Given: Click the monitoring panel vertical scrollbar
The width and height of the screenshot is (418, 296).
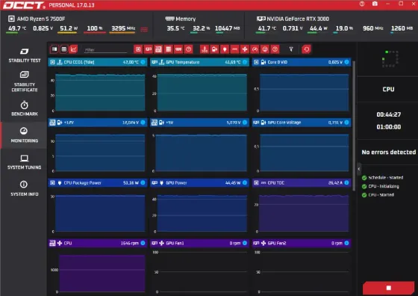Looking at the screenshot, I should coord(354,126).
